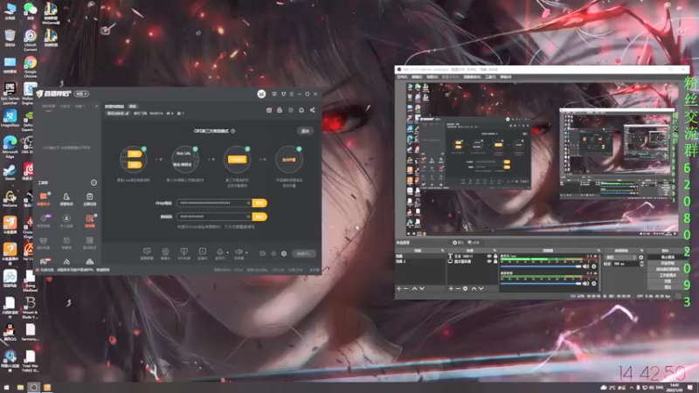Image resolution: width=699 pixels, height=393 pixels.
Task: Click Start Recording in the OBS Controls dock
Action: 668,264
